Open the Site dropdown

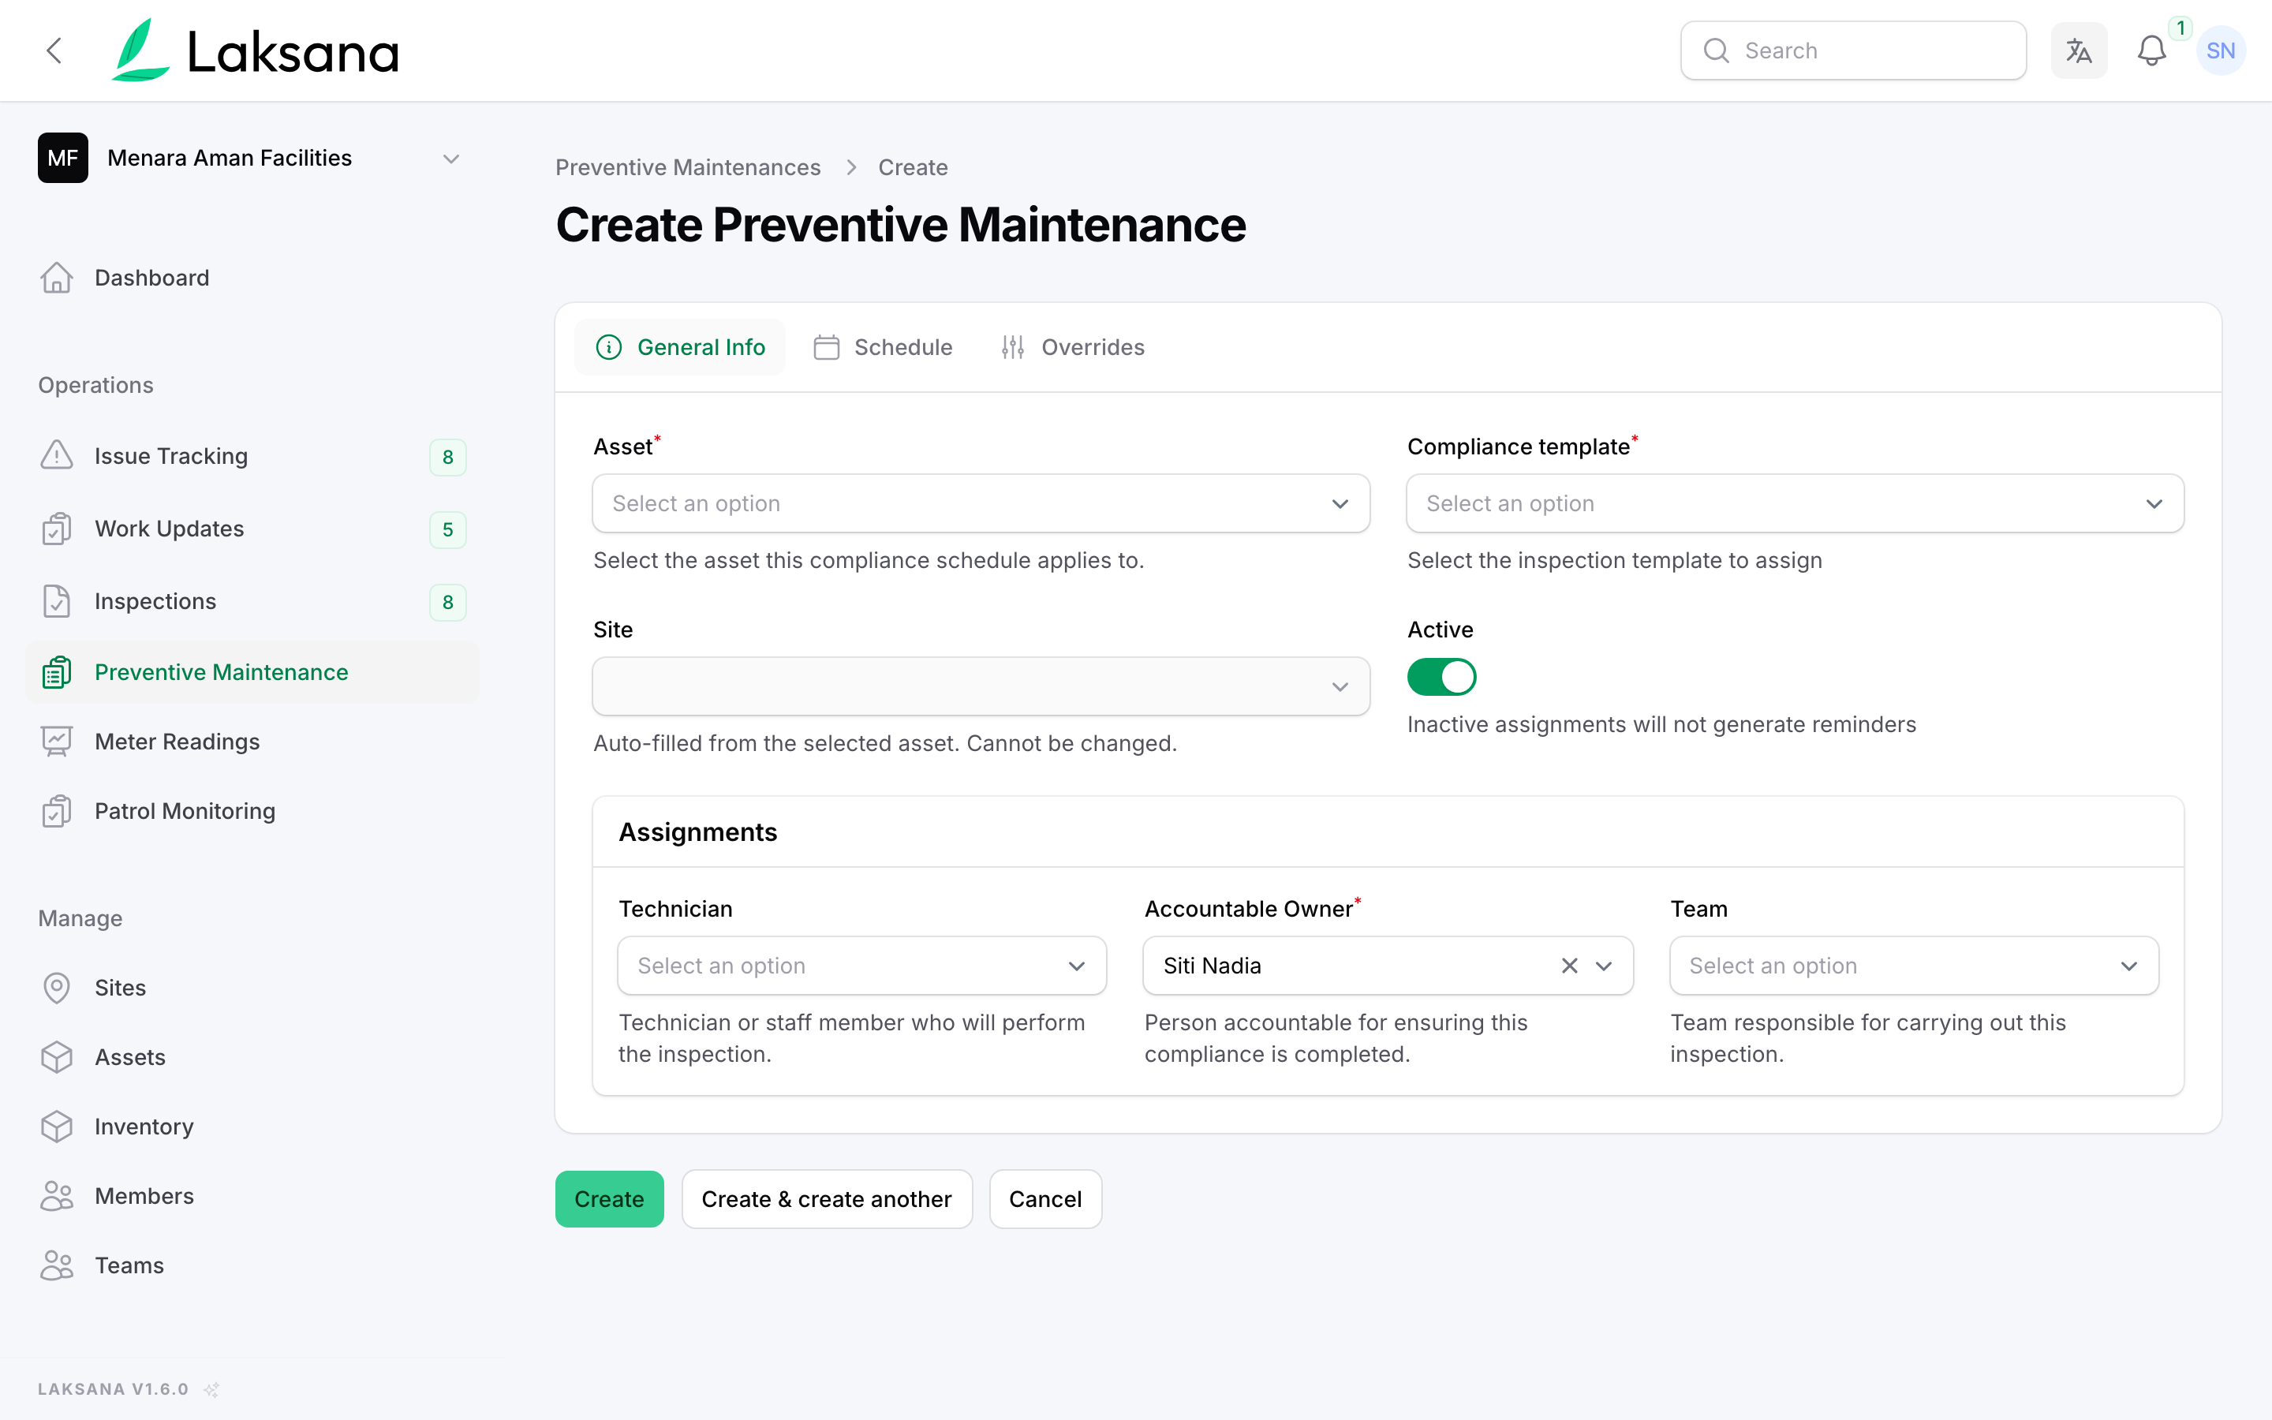[x=980, y=686]
